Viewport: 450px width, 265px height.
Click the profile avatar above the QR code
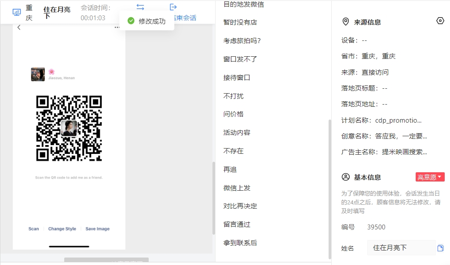(38, 74)
